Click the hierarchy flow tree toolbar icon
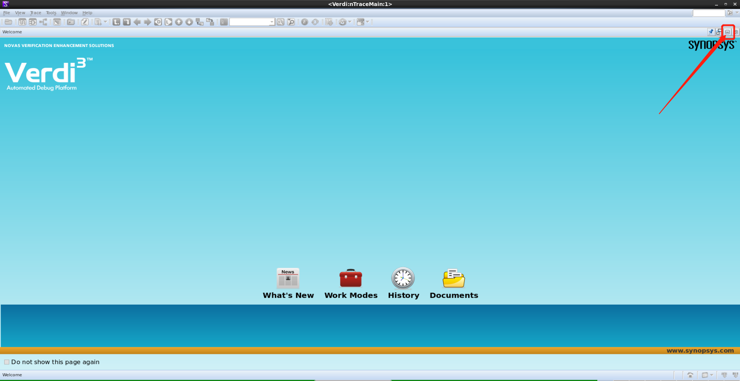The height and width of the screenshot is (381, 740). [x=43, y=22]
